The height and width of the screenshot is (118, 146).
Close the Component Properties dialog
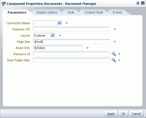click(x=143, y=3)
